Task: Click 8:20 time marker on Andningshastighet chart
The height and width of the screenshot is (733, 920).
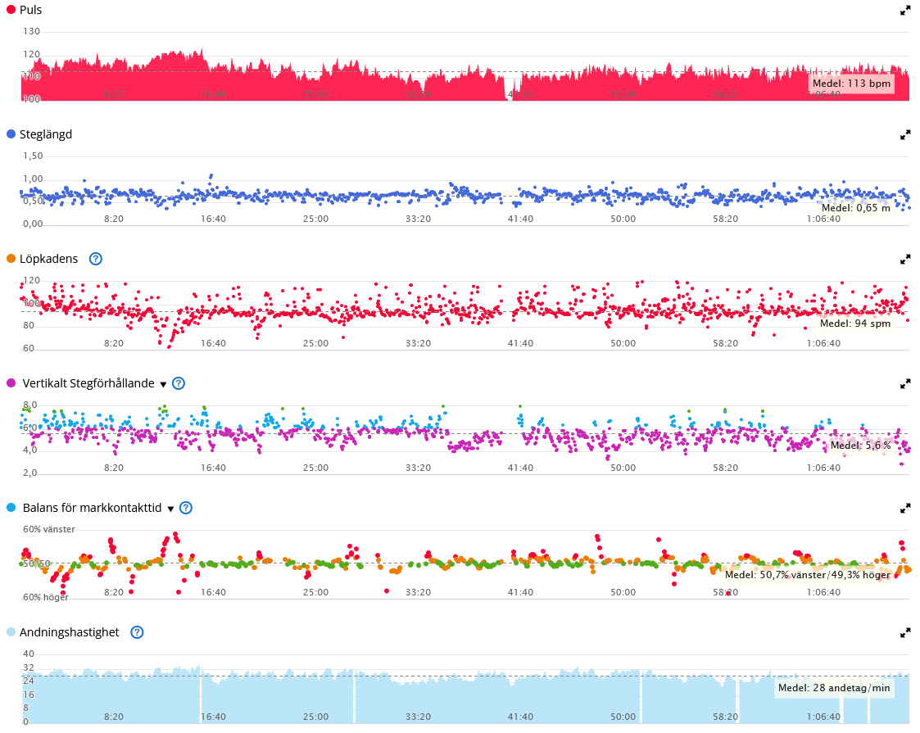Action: point(114,717)
